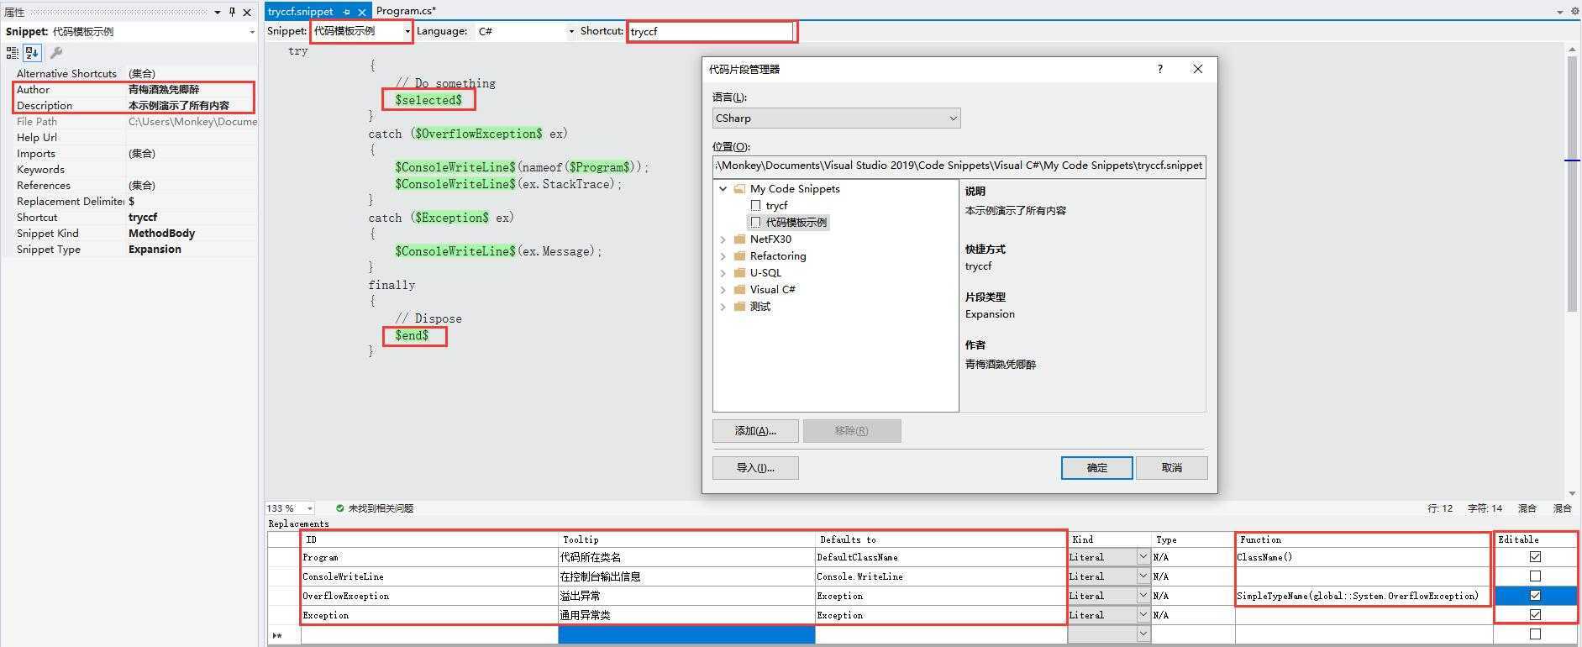1582x647 pixels.
Task: Expand Visual C# tree node
Action: 723,290
